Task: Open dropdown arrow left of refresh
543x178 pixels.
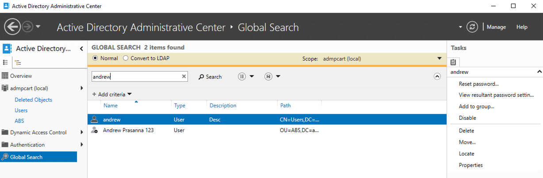Action: tap(461, 27)
